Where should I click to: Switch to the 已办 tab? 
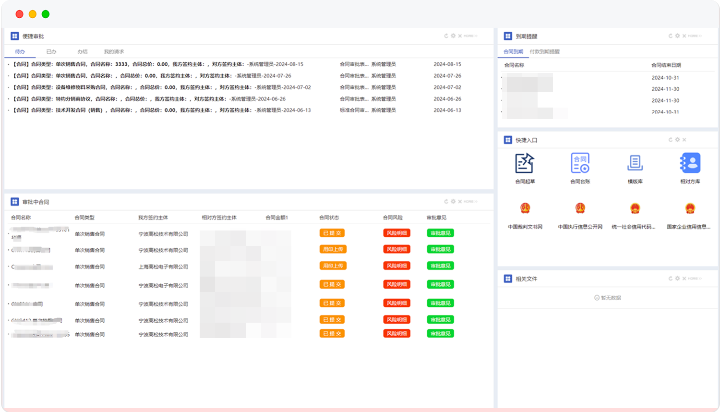tap(51, 52)
